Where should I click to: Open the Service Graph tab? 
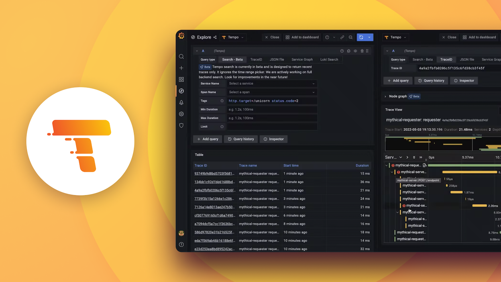[302, 59]
